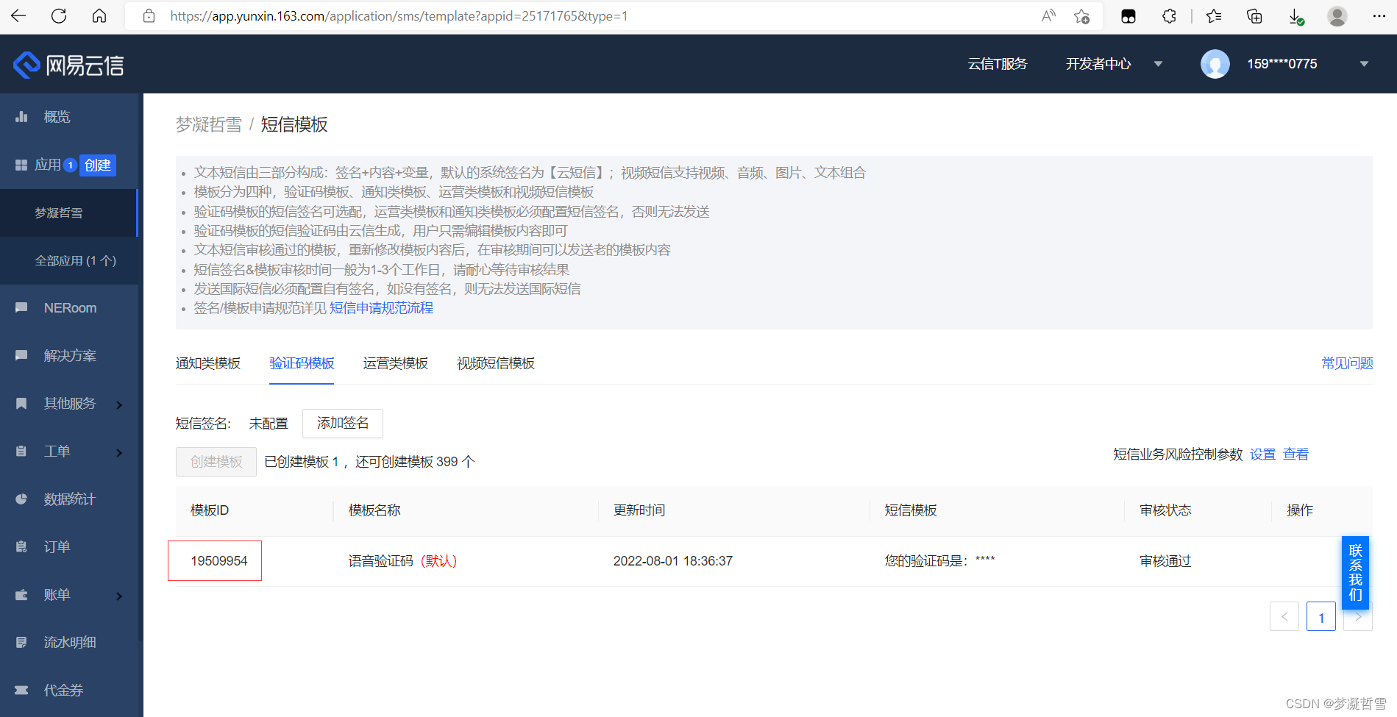Open NERoom in the sidebar
1397x717 pixels.
[70, 308]
